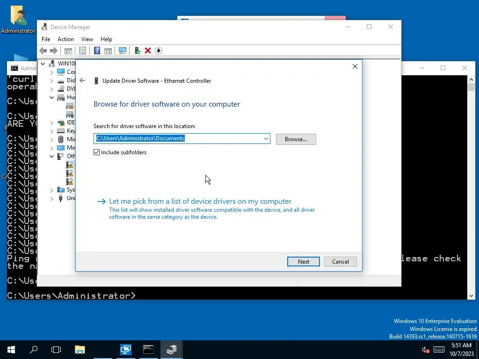Click Show/Hide Action Pane toolbar icon
Image resolution: width=479 pixels, height=359 pixels.
click(108, 50)
